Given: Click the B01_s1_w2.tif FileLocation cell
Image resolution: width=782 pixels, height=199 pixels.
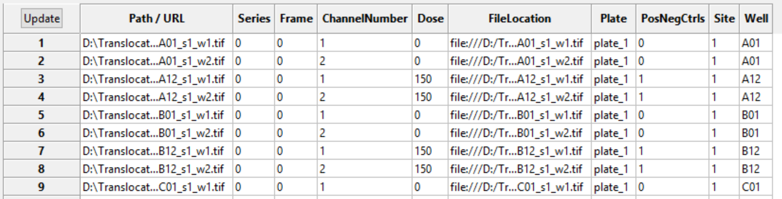Looking at the screenshot, I should pyautogui.click(x=516, y=133).
